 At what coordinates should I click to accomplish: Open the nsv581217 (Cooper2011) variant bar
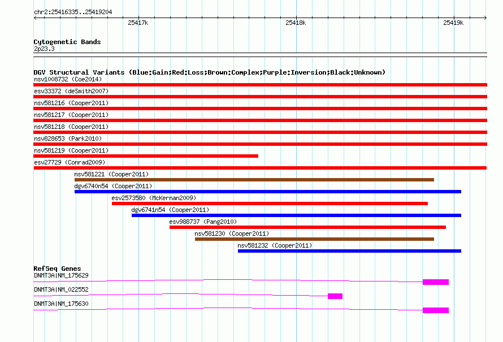point(260,120)
